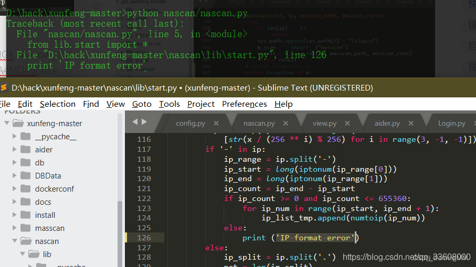Collapse the nascan folder arrow

tap(15, 241)
